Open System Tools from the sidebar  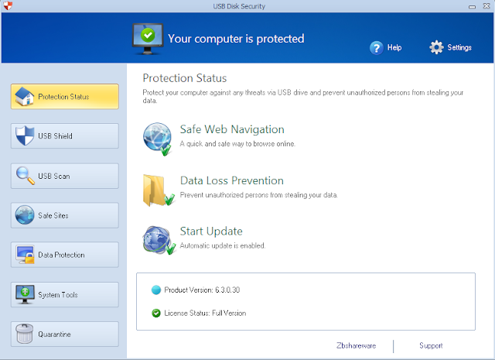(65, 294)
